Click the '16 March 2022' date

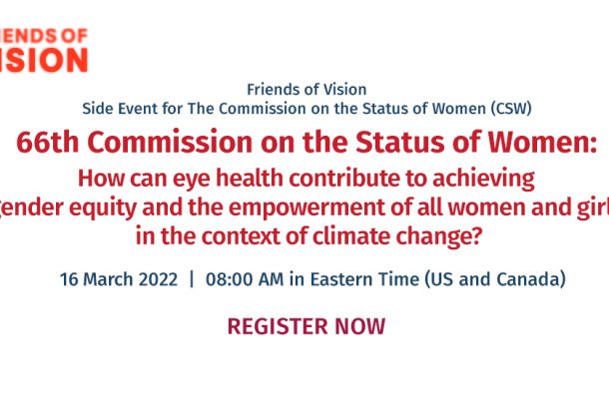[119, 279]
